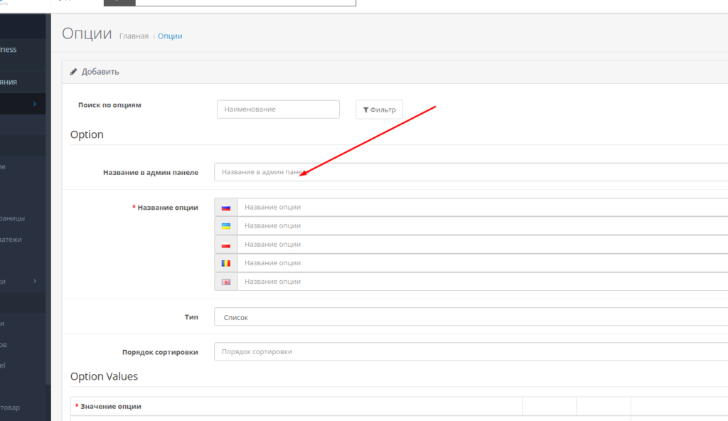This screenshot has height=421, width=728.
Task: Open the sidebar item ending in 'атежи'
Action: (11, 240)
